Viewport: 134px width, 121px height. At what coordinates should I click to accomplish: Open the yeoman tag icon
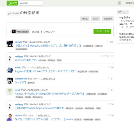click(x=14, y=31)
